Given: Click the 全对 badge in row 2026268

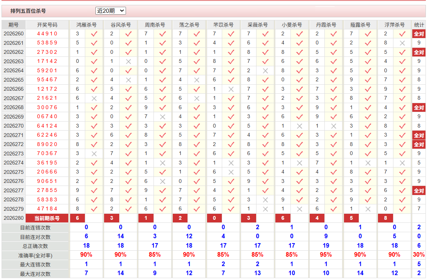Looking at the screenshot, I should point(419,108).
